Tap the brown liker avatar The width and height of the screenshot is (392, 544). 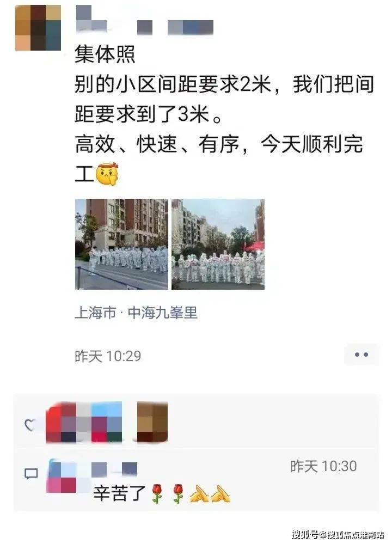tap(152, 422)
